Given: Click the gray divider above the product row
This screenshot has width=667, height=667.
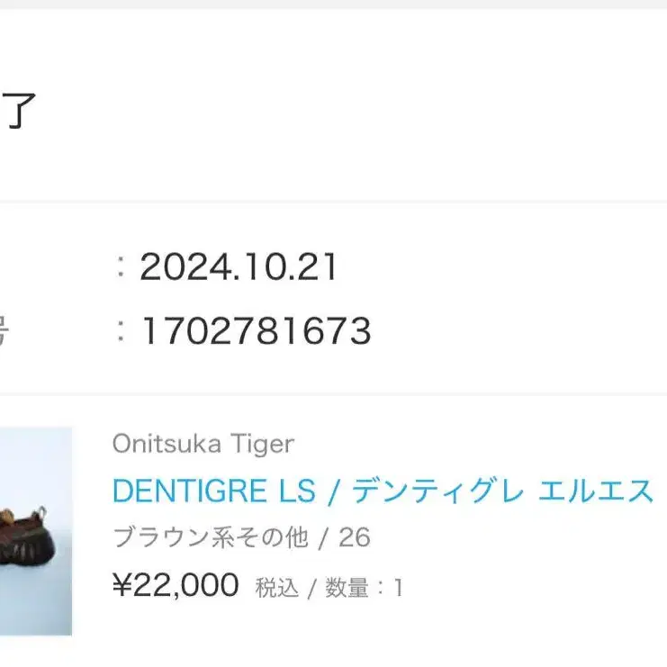Looking at the screenshot, I should tap(333, 394).
